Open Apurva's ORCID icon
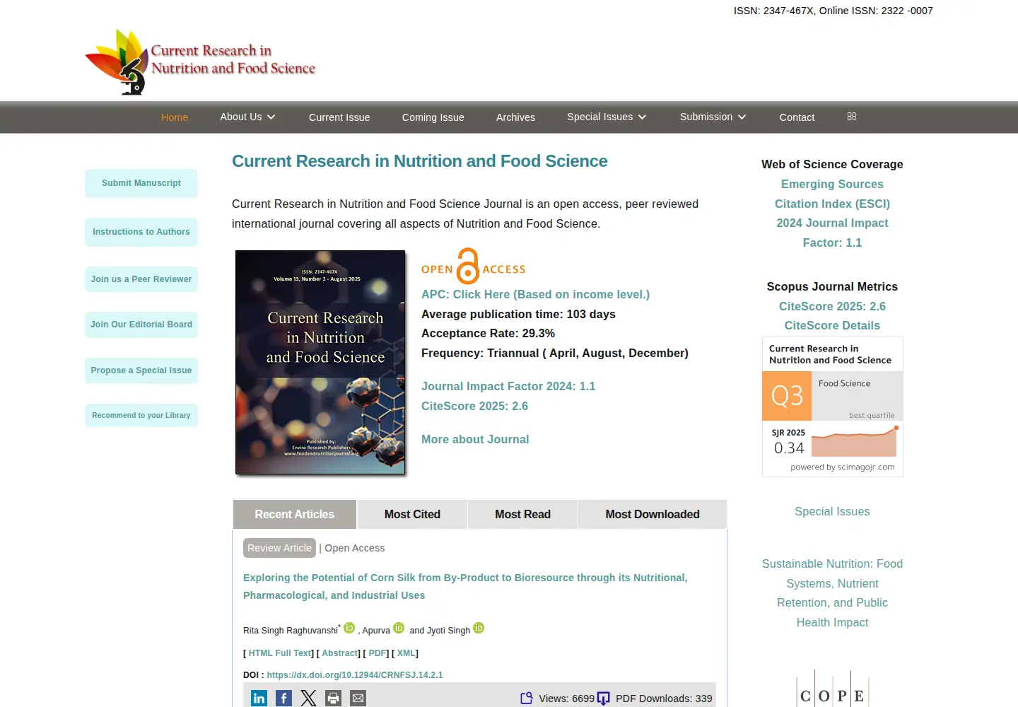This screenshot has height=707, width=1018. (x=399, y=628)
